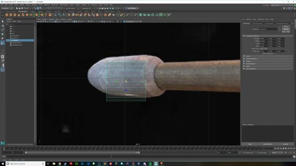Click the Presets button in Attribute Editor
The image size is (296, 166).
click(286, 29)
